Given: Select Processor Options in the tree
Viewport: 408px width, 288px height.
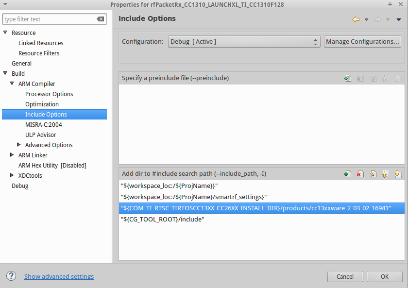Looking at the screenshot, I should click(x=49, y=94).
